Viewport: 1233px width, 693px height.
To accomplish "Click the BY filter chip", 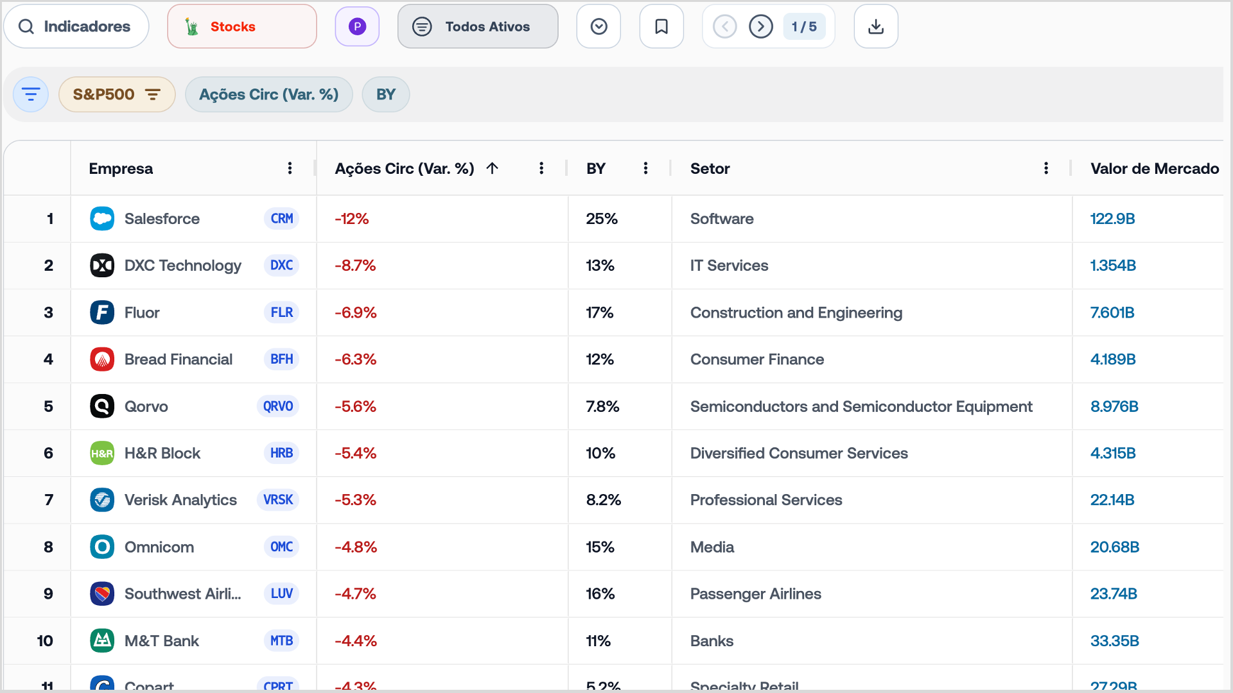I will click(386, 94).
